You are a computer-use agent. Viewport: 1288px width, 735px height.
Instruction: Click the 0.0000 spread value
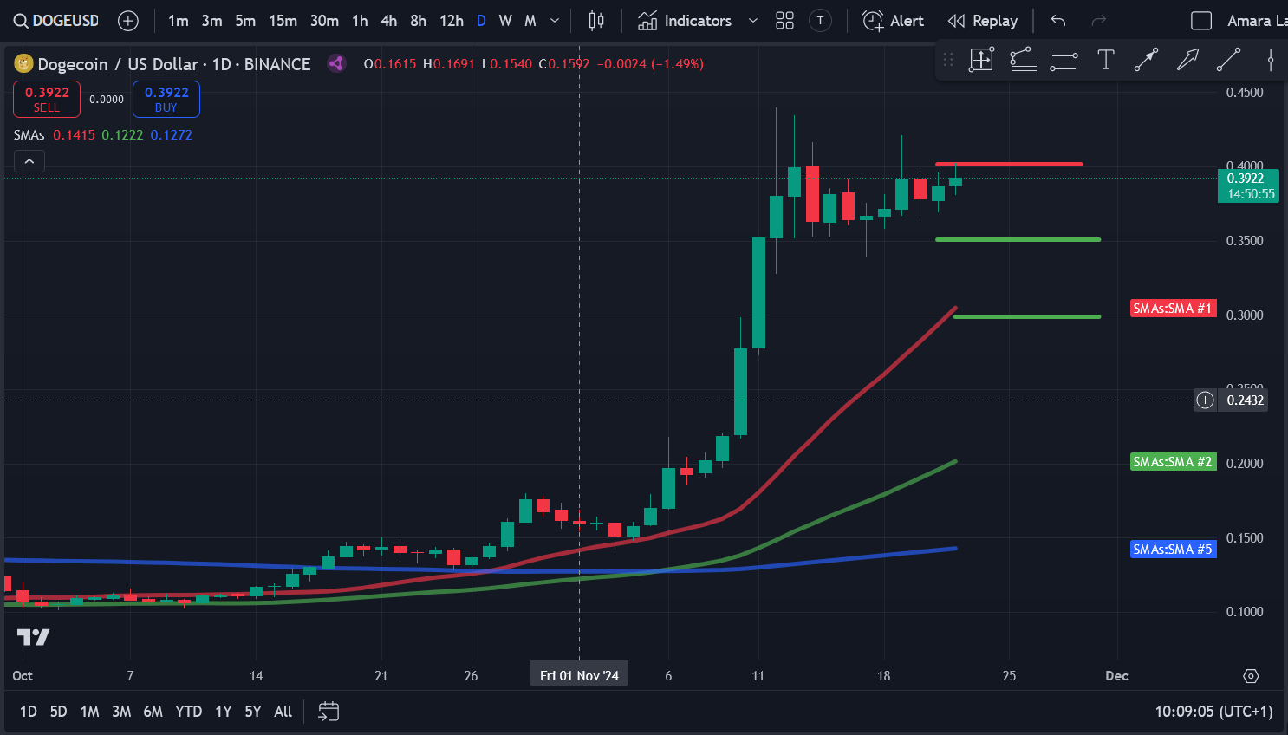pos(107,100)
